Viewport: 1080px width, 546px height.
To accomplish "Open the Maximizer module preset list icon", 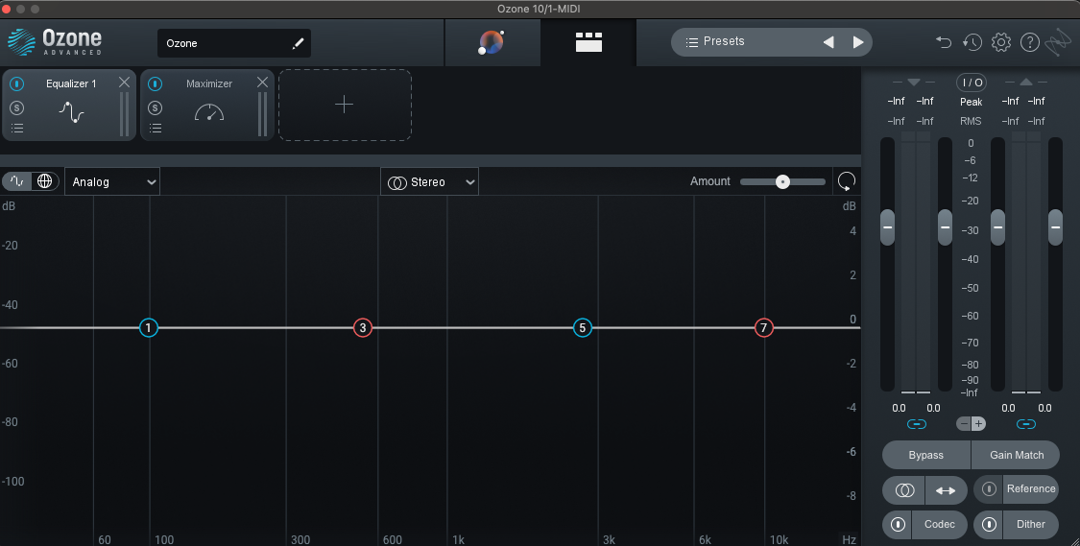I will (x=156, y=128).
